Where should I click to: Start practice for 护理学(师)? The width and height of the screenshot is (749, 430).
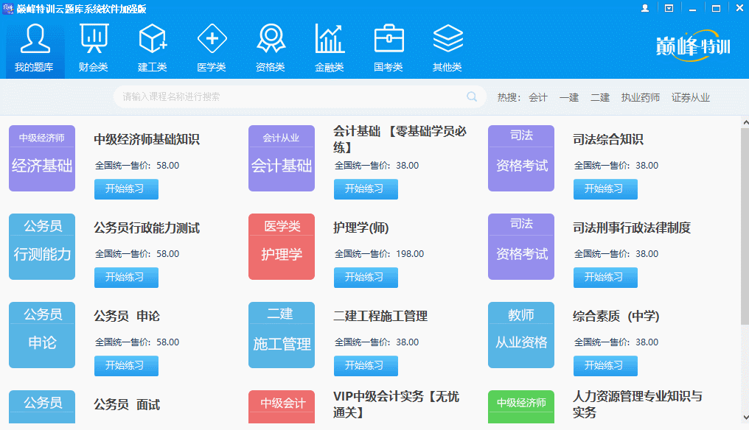click(366, 278)
